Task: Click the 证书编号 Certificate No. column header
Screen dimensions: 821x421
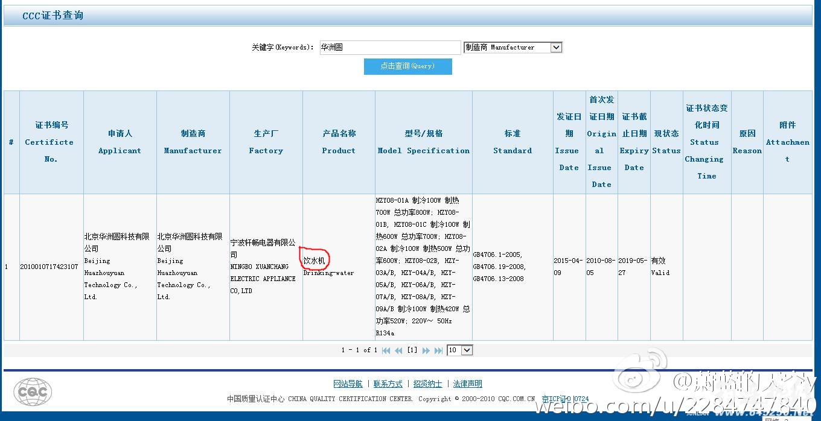Action: click(51, 142)
